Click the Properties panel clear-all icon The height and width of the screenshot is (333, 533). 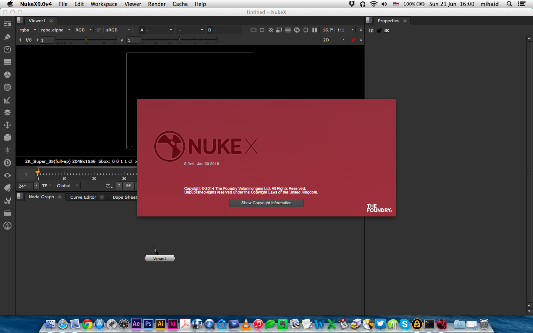(x=387, y=30)
